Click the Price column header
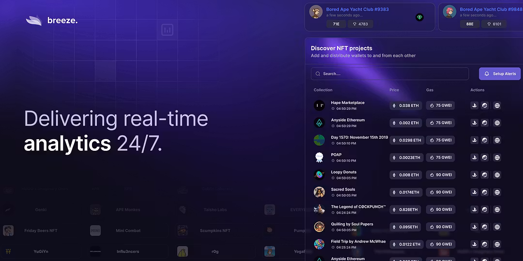This screenshot has width=523, height=261. tap(394, 90)
